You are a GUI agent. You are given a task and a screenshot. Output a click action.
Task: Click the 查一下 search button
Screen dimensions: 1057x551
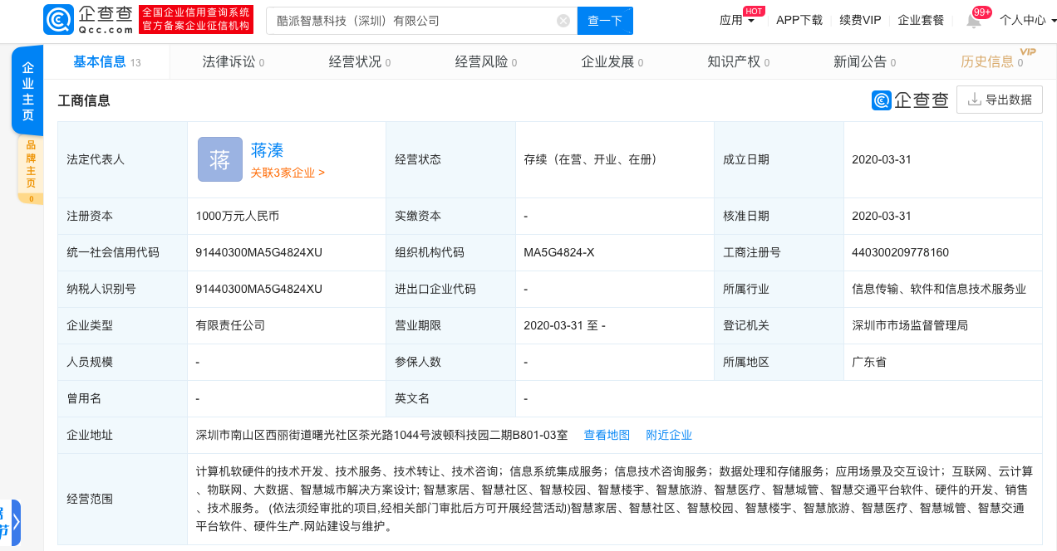point(605,21)
